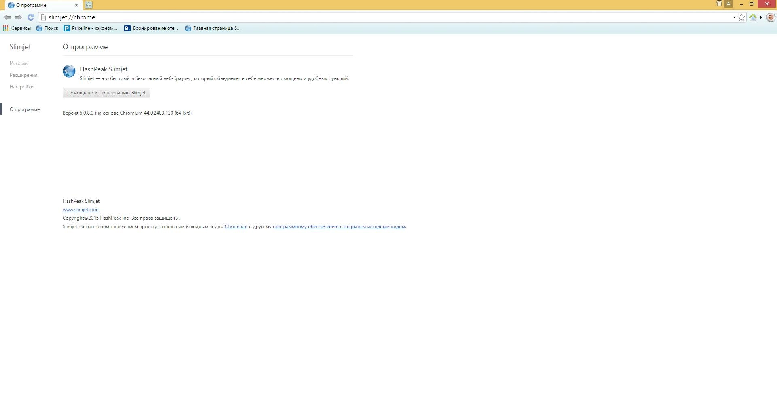Viewport: 777px width, 420px height.
Task: Follow the Chromium hyperlink
Action: pyautogui.click(x=236, y=227)
